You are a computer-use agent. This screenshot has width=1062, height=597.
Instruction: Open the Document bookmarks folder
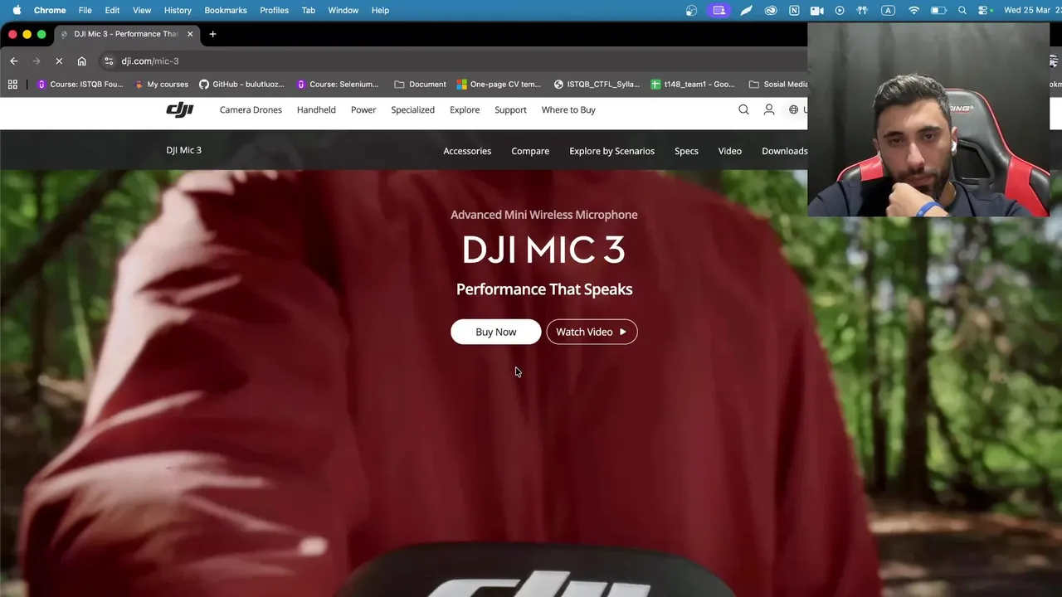click(x=420, y=84)
